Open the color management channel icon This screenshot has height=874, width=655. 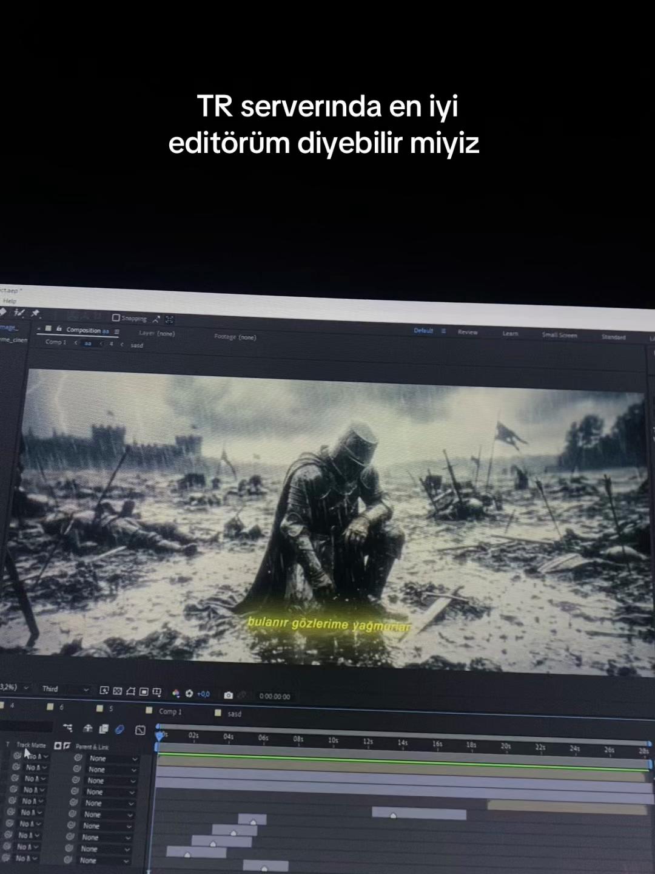click(x=176, y=693)
